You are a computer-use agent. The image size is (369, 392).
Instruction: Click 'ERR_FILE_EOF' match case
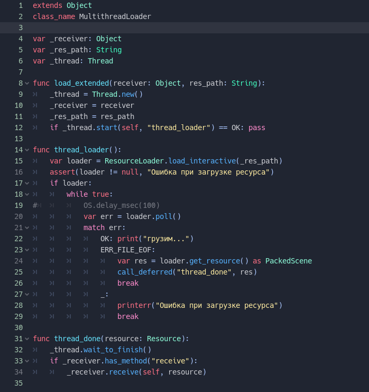(126, 250)
